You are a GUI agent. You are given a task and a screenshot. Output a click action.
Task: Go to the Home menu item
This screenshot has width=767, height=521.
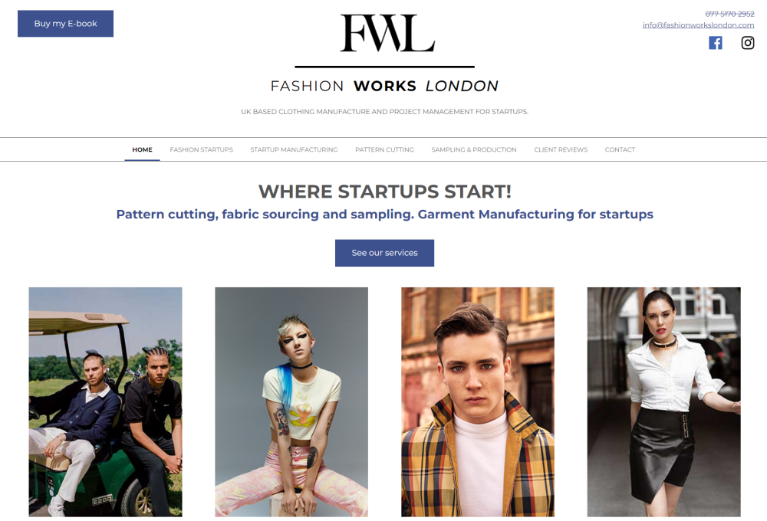pyautogui.click(x=143, y=149)
